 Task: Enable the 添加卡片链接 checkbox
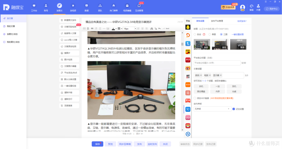195,98
